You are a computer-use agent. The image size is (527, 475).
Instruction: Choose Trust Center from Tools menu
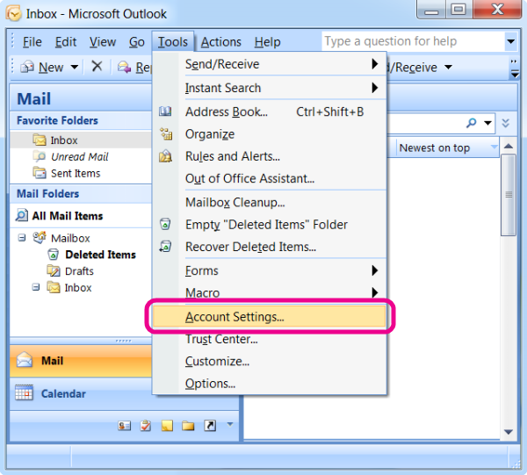click(x=270, y=339)
